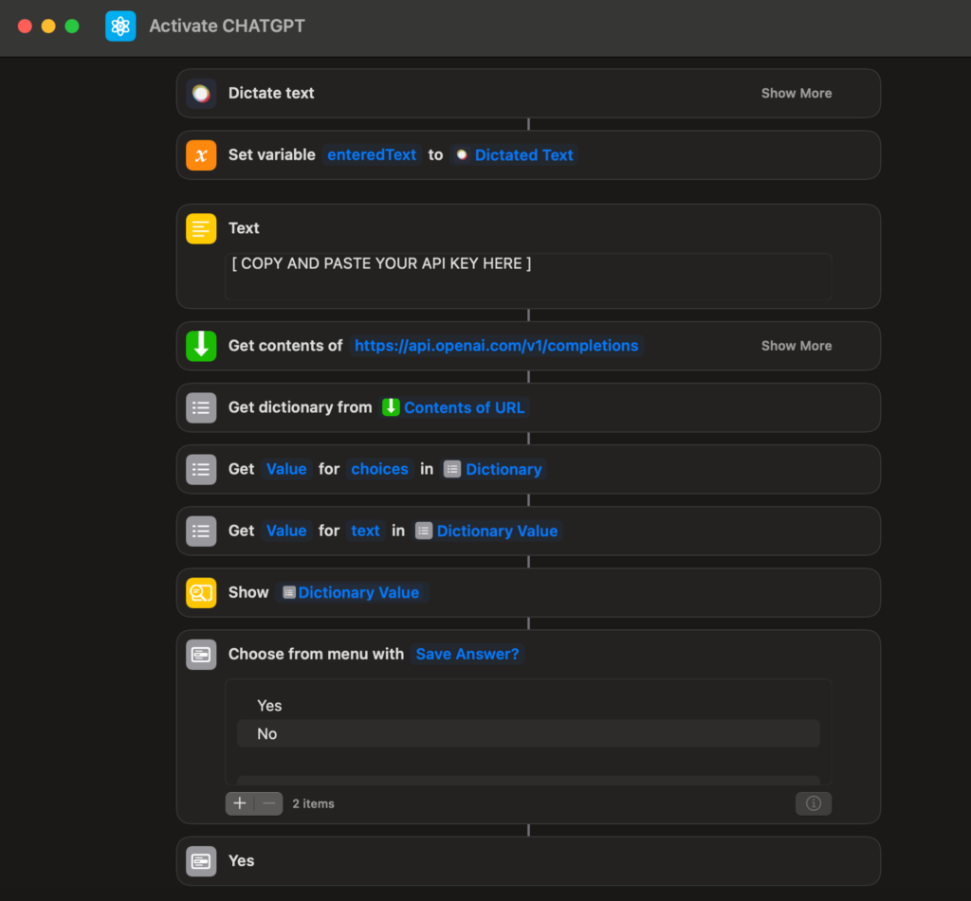971x901 pixels.
Task: Click the Choose from menu action icon
Action: (201, 654)
